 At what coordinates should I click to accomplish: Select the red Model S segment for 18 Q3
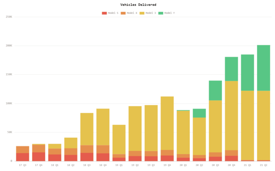pos(87,157)
